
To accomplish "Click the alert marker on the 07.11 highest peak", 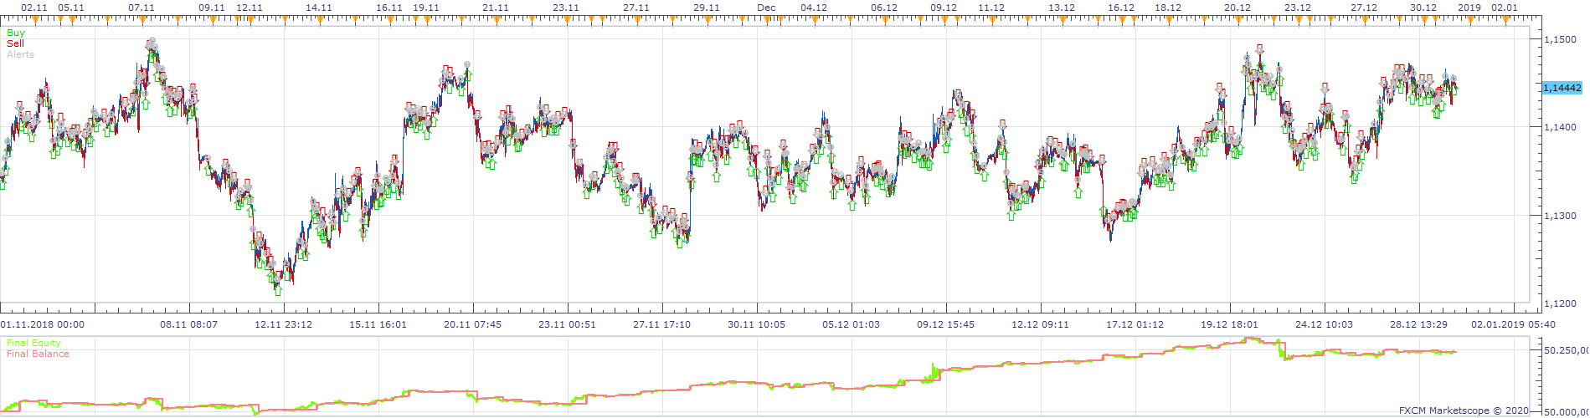I will click(151, 41).
